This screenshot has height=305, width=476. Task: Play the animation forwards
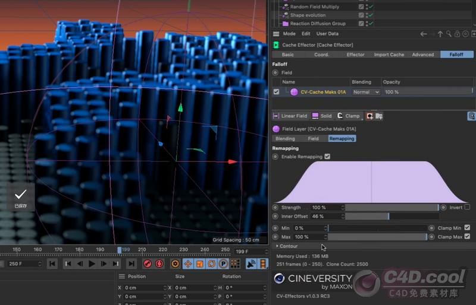click(x=92, y=264)
